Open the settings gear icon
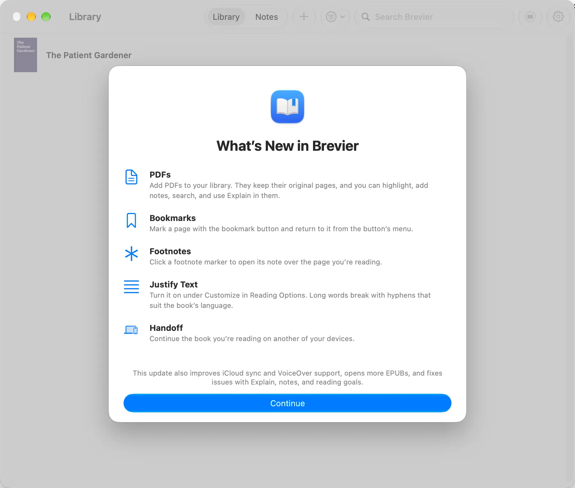Screen dimensions: 575x488 [x=558, y=17]
